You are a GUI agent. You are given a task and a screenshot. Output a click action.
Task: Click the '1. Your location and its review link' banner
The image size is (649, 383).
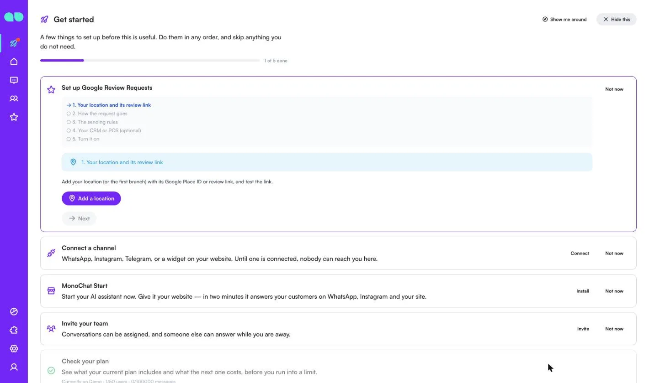pyautogui.click(x=327, y=162)
